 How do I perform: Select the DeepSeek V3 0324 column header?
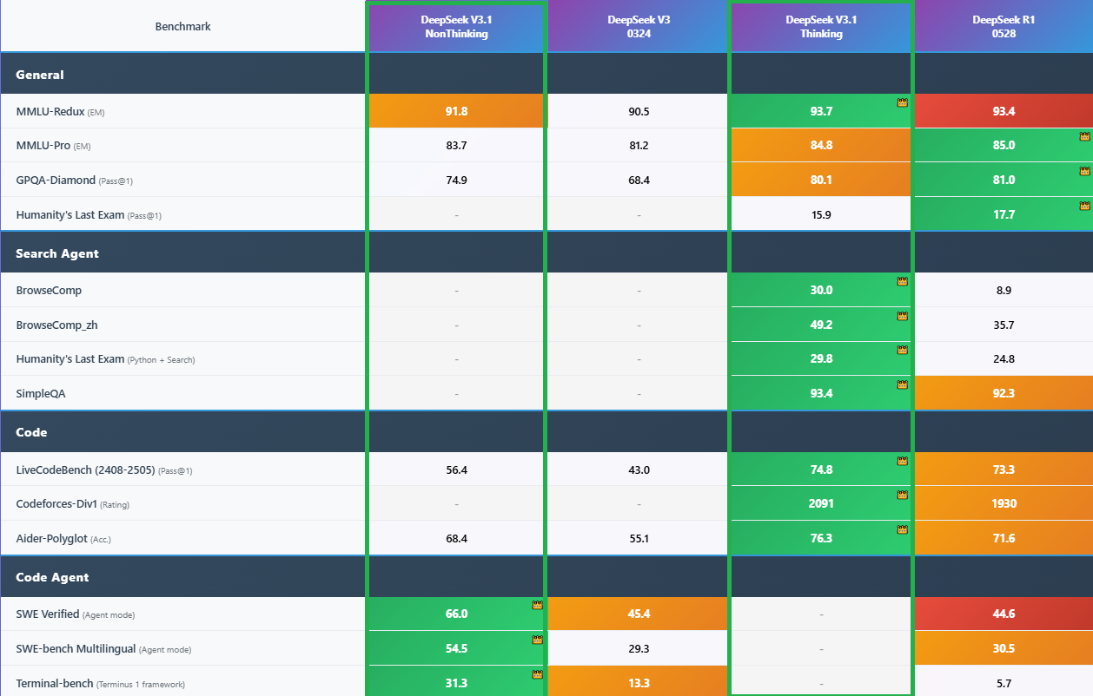click(x=639, y=27)
